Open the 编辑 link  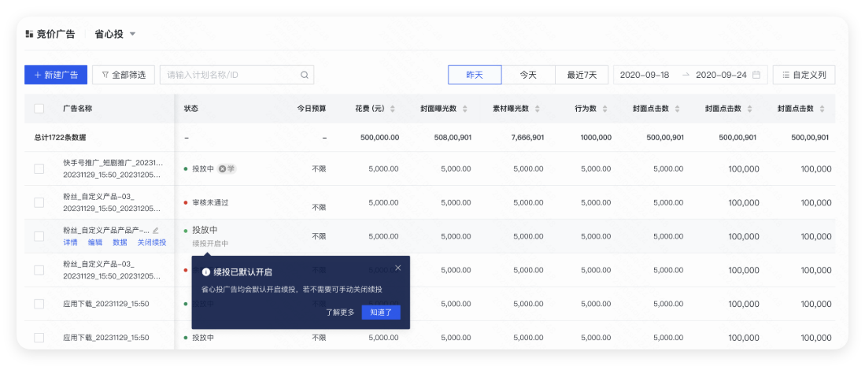point(95,242)
